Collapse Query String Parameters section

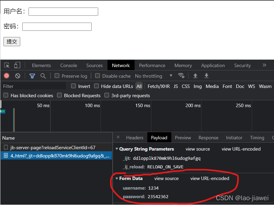pyautogui.click(x=117, y=149)
